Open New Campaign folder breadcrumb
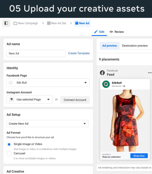 [26, 23]
